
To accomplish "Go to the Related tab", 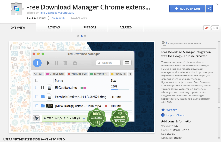I will point(126,27).
